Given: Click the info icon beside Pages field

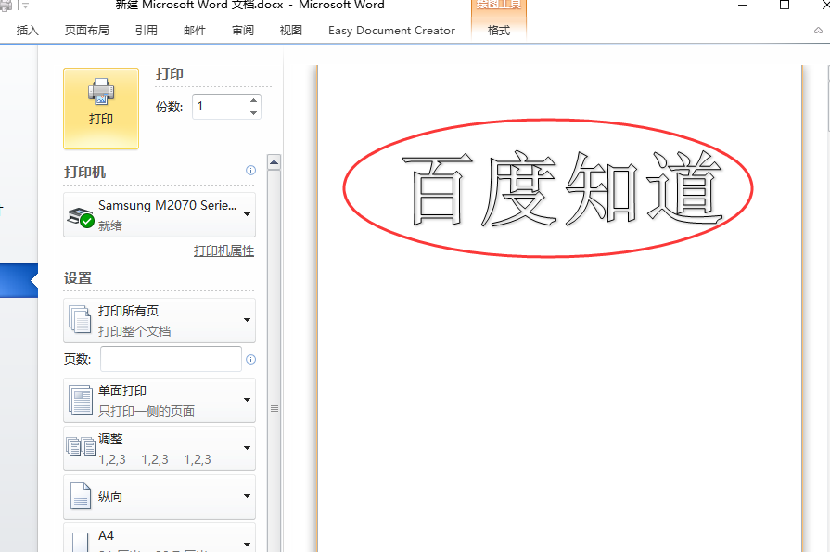Looking at the screenshot, I should (x=251, y=360).
